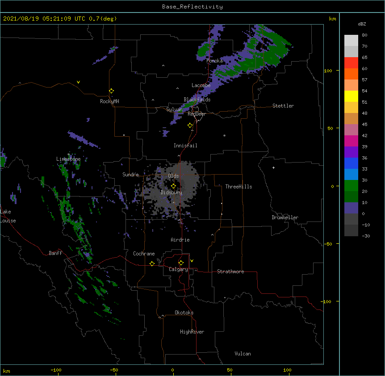Click the HighRiver label
This screenshot has width=385, height=376.
(x=192, y=332)
